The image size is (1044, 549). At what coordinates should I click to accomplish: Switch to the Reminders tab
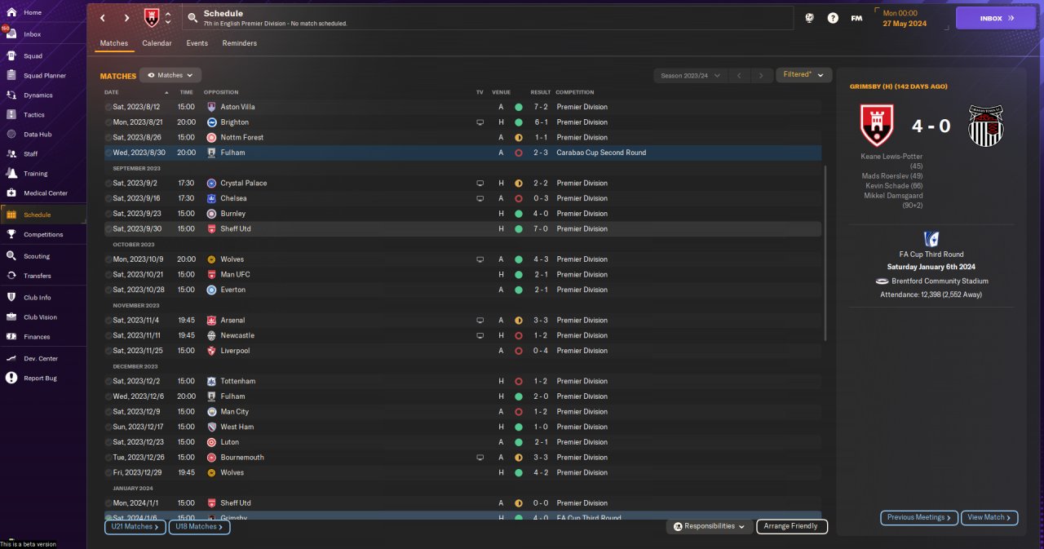point(239,43)
